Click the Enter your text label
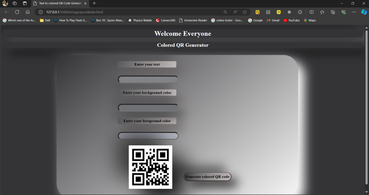 (x=147, y=64)
